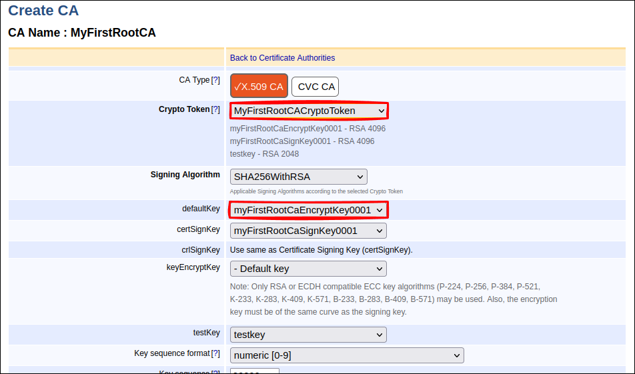This screenshot has height=374, width=635.
Task: Select the X.509 CA type button
Action: [x=259, y=87]
